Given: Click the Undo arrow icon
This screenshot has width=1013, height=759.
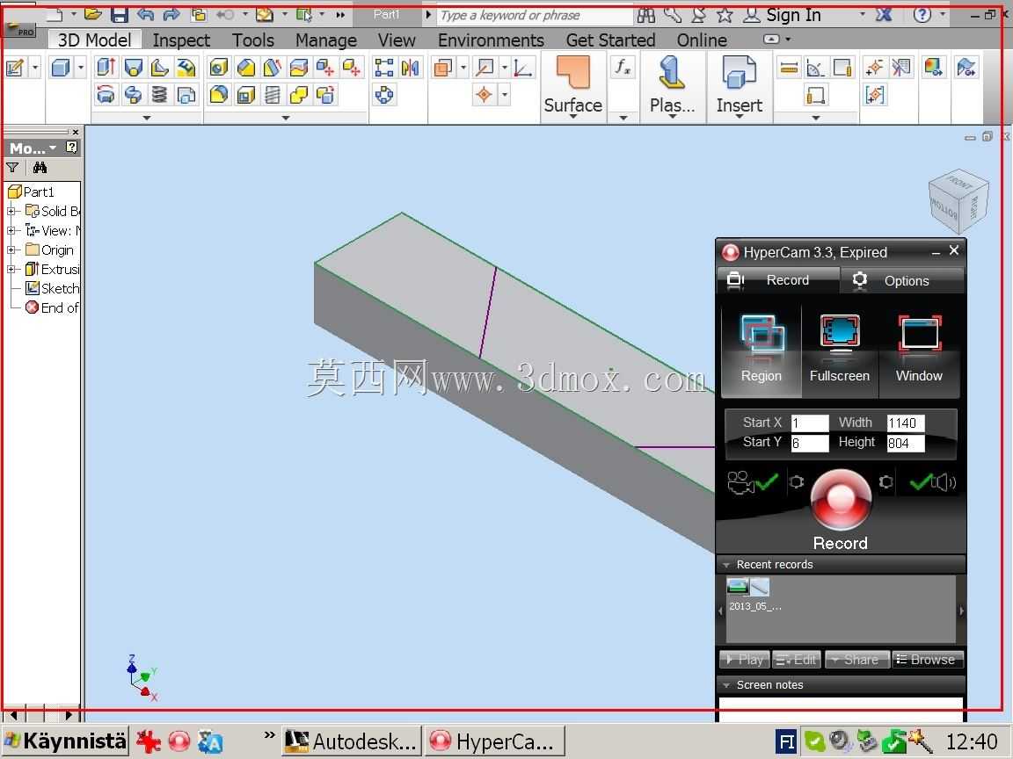Looking at the screenshot, I should coord(145,14).
